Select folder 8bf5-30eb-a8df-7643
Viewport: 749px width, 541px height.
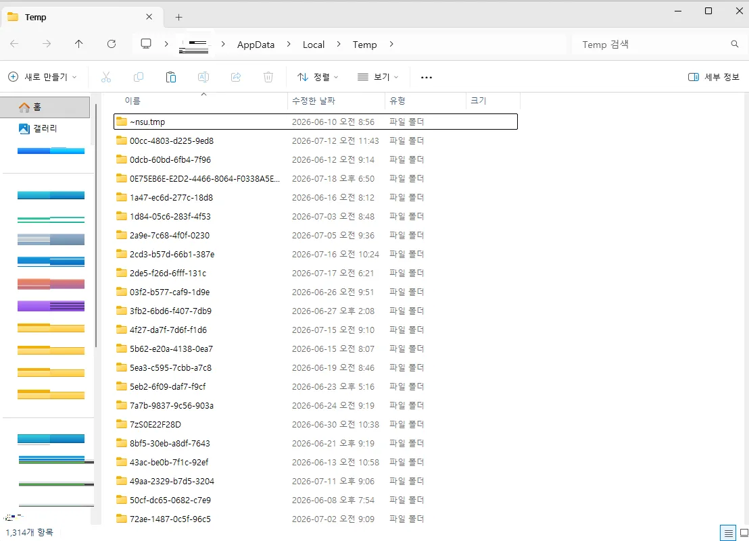(315, 443)
